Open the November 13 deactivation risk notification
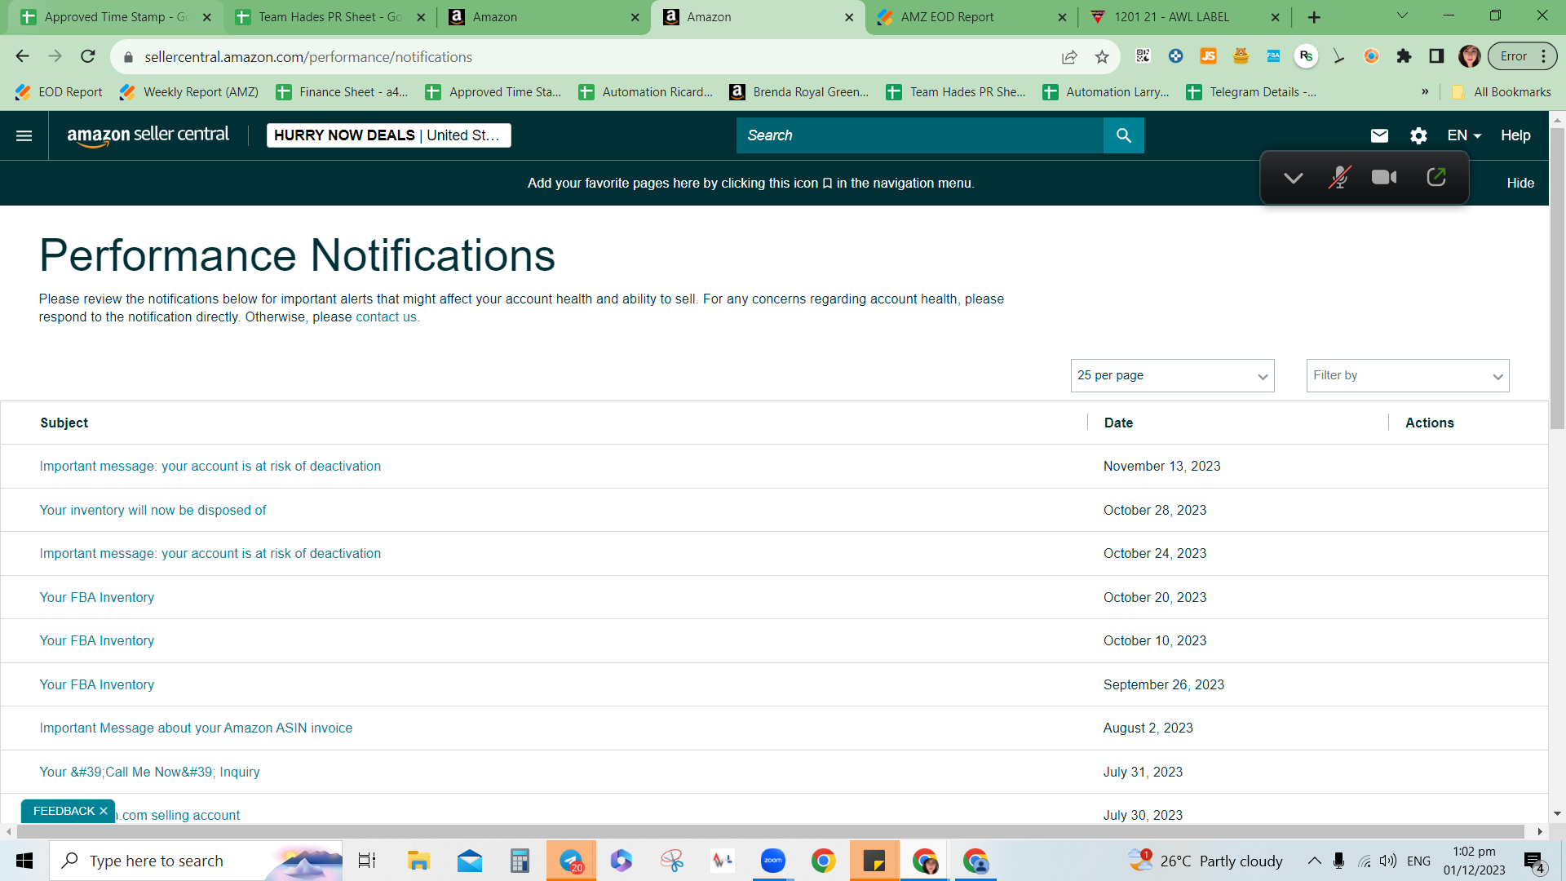Viewport: 1566px width, 881px height. click(x=210, y=467)
